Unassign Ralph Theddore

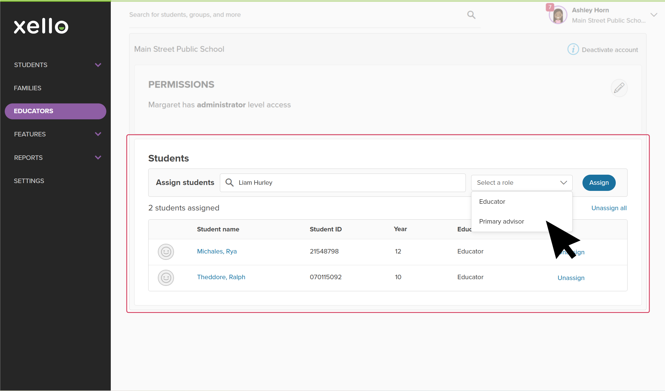(x=571, y=278)
